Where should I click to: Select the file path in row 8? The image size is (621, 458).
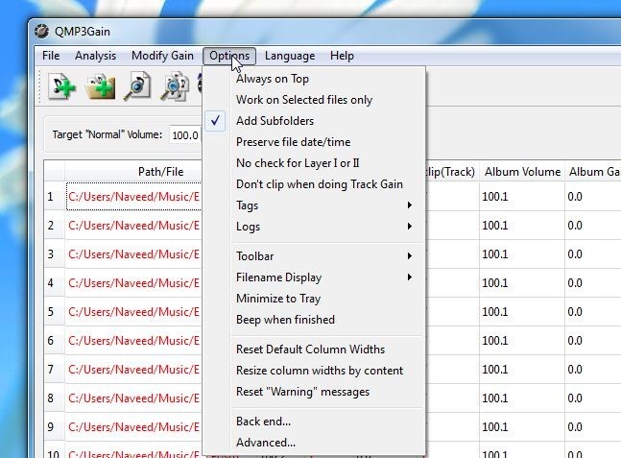(133, 398)
